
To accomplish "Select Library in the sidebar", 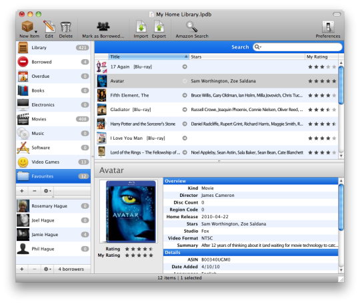I will (x=53, y=48).
